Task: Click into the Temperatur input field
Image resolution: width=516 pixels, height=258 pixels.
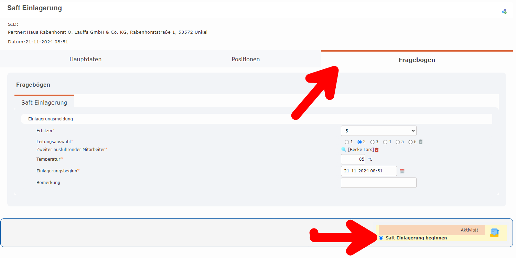Action: click(x=353, y=159)
